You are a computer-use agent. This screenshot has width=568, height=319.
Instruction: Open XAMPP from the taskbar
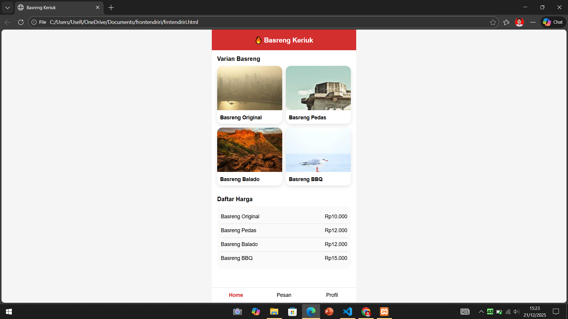(384, 312)
